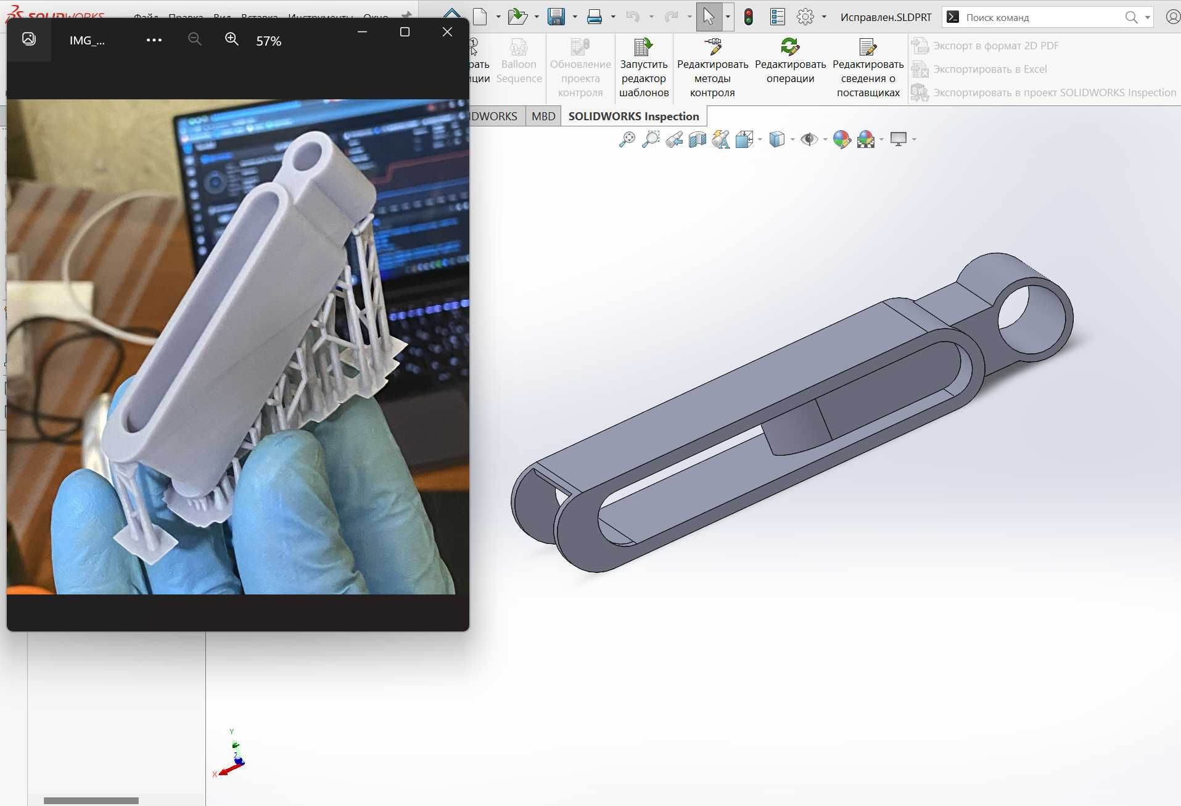Open the three-dots menu in Photos window
This screenshot has height=806, width=1181.
point(154,40)
